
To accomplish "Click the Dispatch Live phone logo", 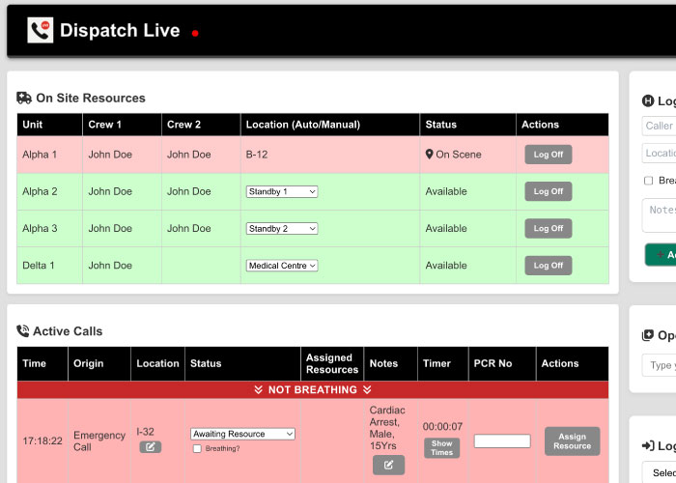I will tap(41, 31).
